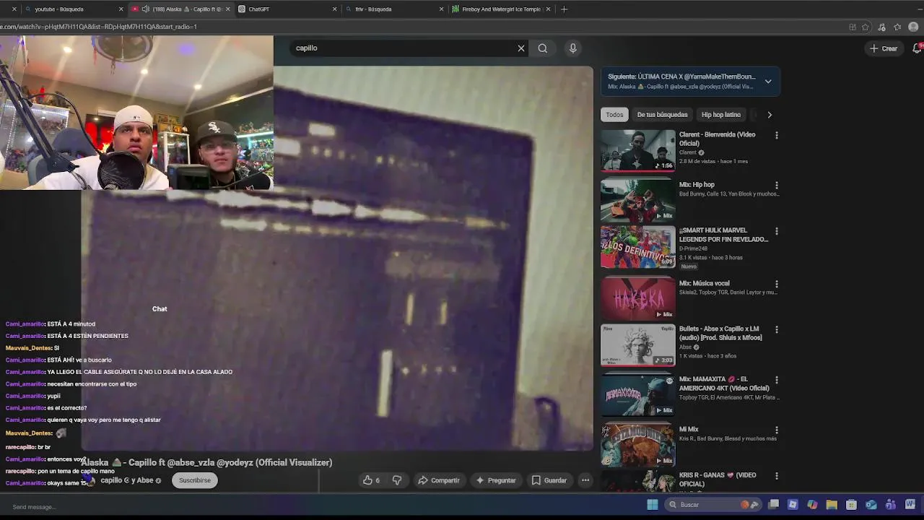Open the Mix: Hip hop thumbnail
Image resolution: width=924 pixels, height=520 pixels.
click(x=638, y=199)
